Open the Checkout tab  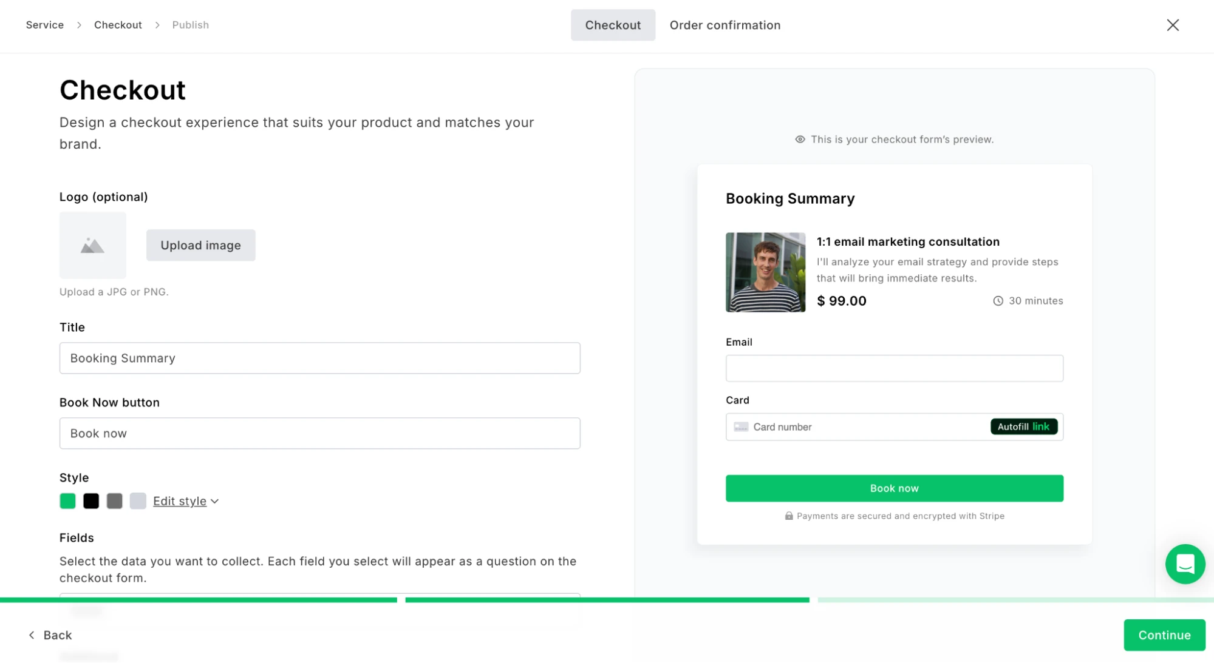tap(613, 25)
